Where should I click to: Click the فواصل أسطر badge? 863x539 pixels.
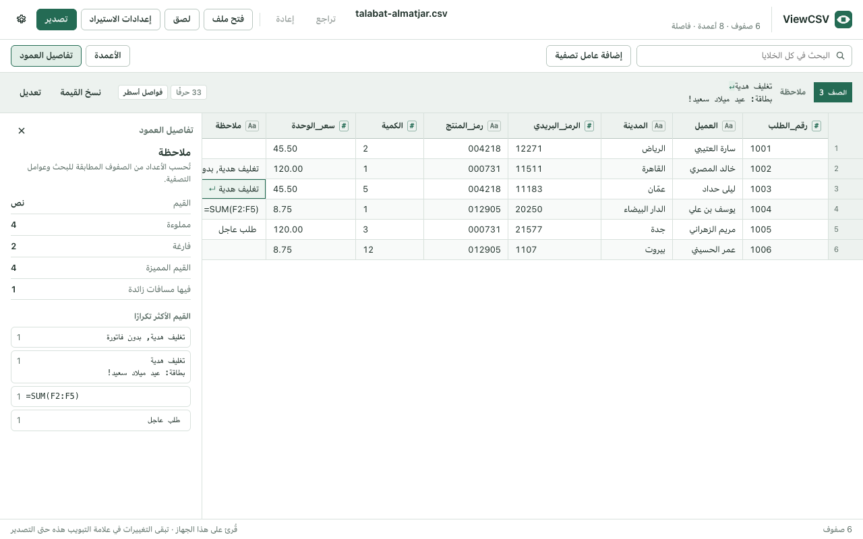(143, 92)
